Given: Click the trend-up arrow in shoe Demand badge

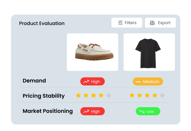Looking at the screenshot, I should pos(86,82).
